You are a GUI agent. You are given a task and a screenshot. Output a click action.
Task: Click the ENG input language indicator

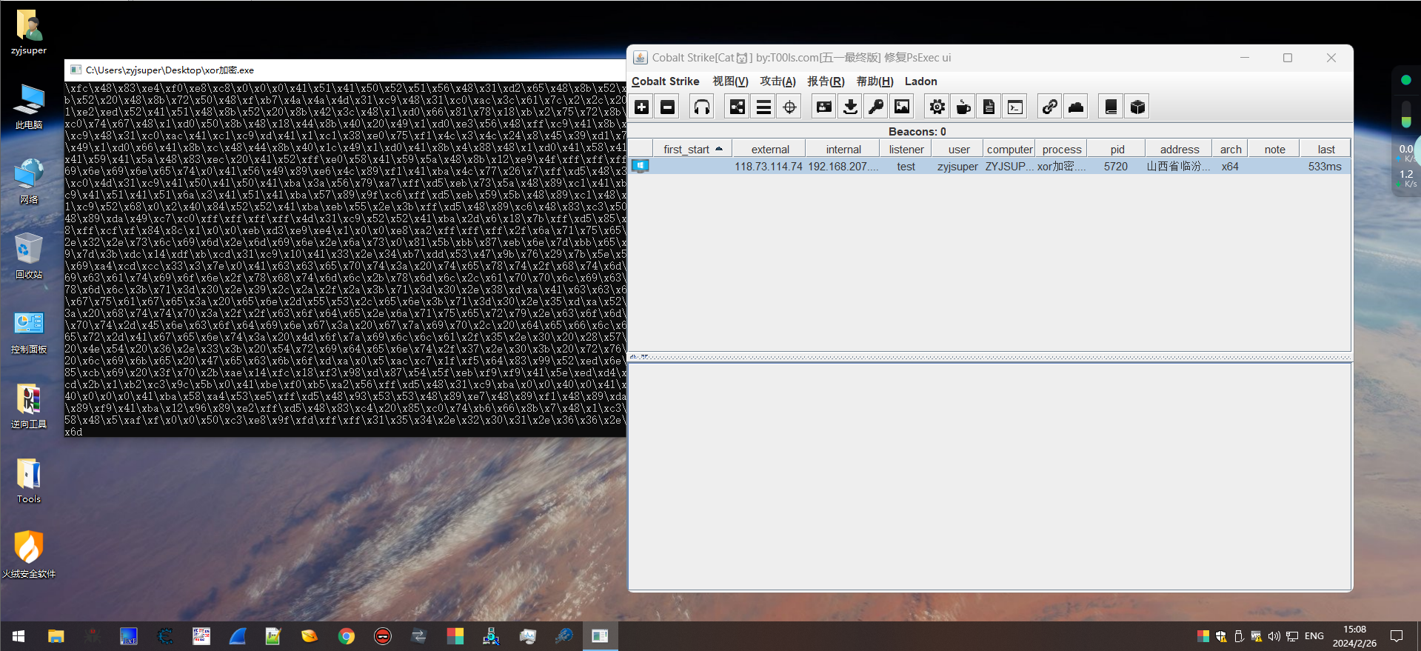pos(1314,636)
